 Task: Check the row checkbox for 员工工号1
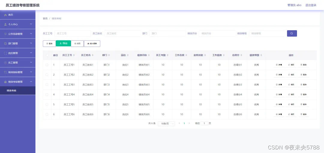(47, 65)
